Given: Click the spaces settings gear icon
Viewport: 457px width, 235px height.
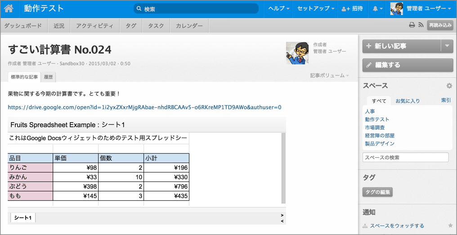Looking at the screenshot, I should point(449,86).
